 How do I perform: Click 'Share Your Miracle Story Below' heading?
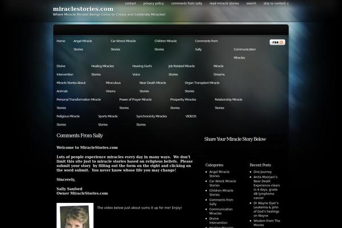coord(235,139)
